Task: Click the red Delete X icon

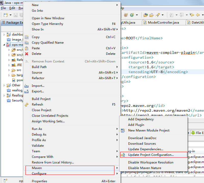Action: [27, 54]
